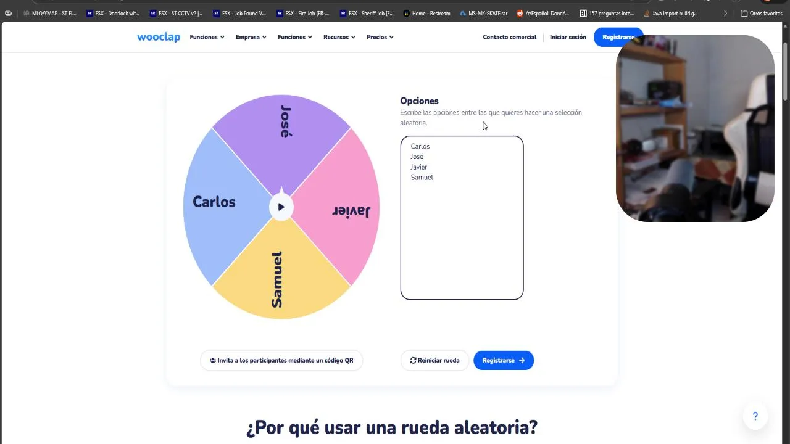Open the second Funciones dropdown next to Recursos
Screen dimensions: 790x444
tap(295, 37)
